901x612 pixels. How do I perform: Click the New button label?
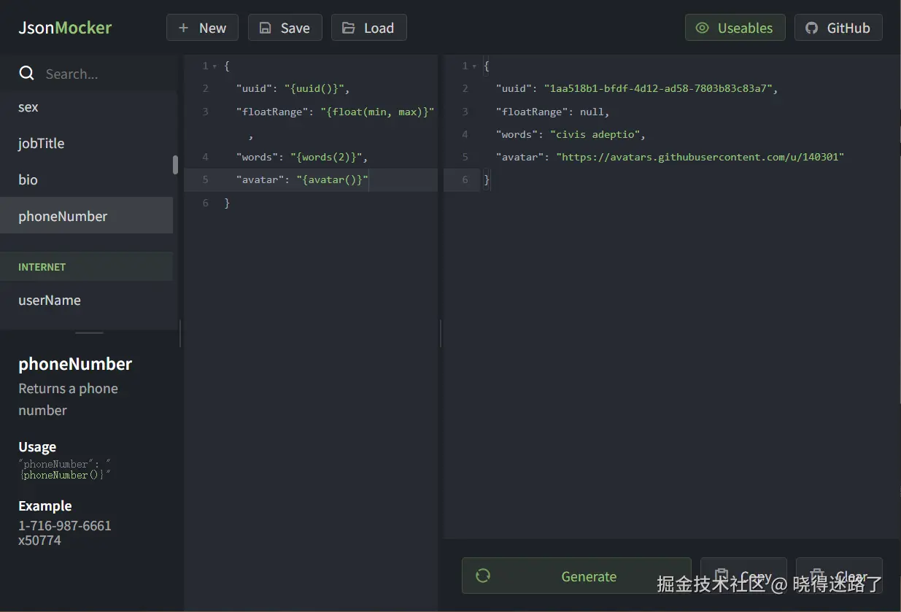[x=213, y=28]
